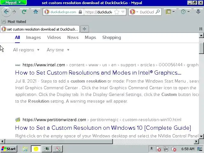
Task: Open Intel custom resolutions article link
Action: (98, 73)
